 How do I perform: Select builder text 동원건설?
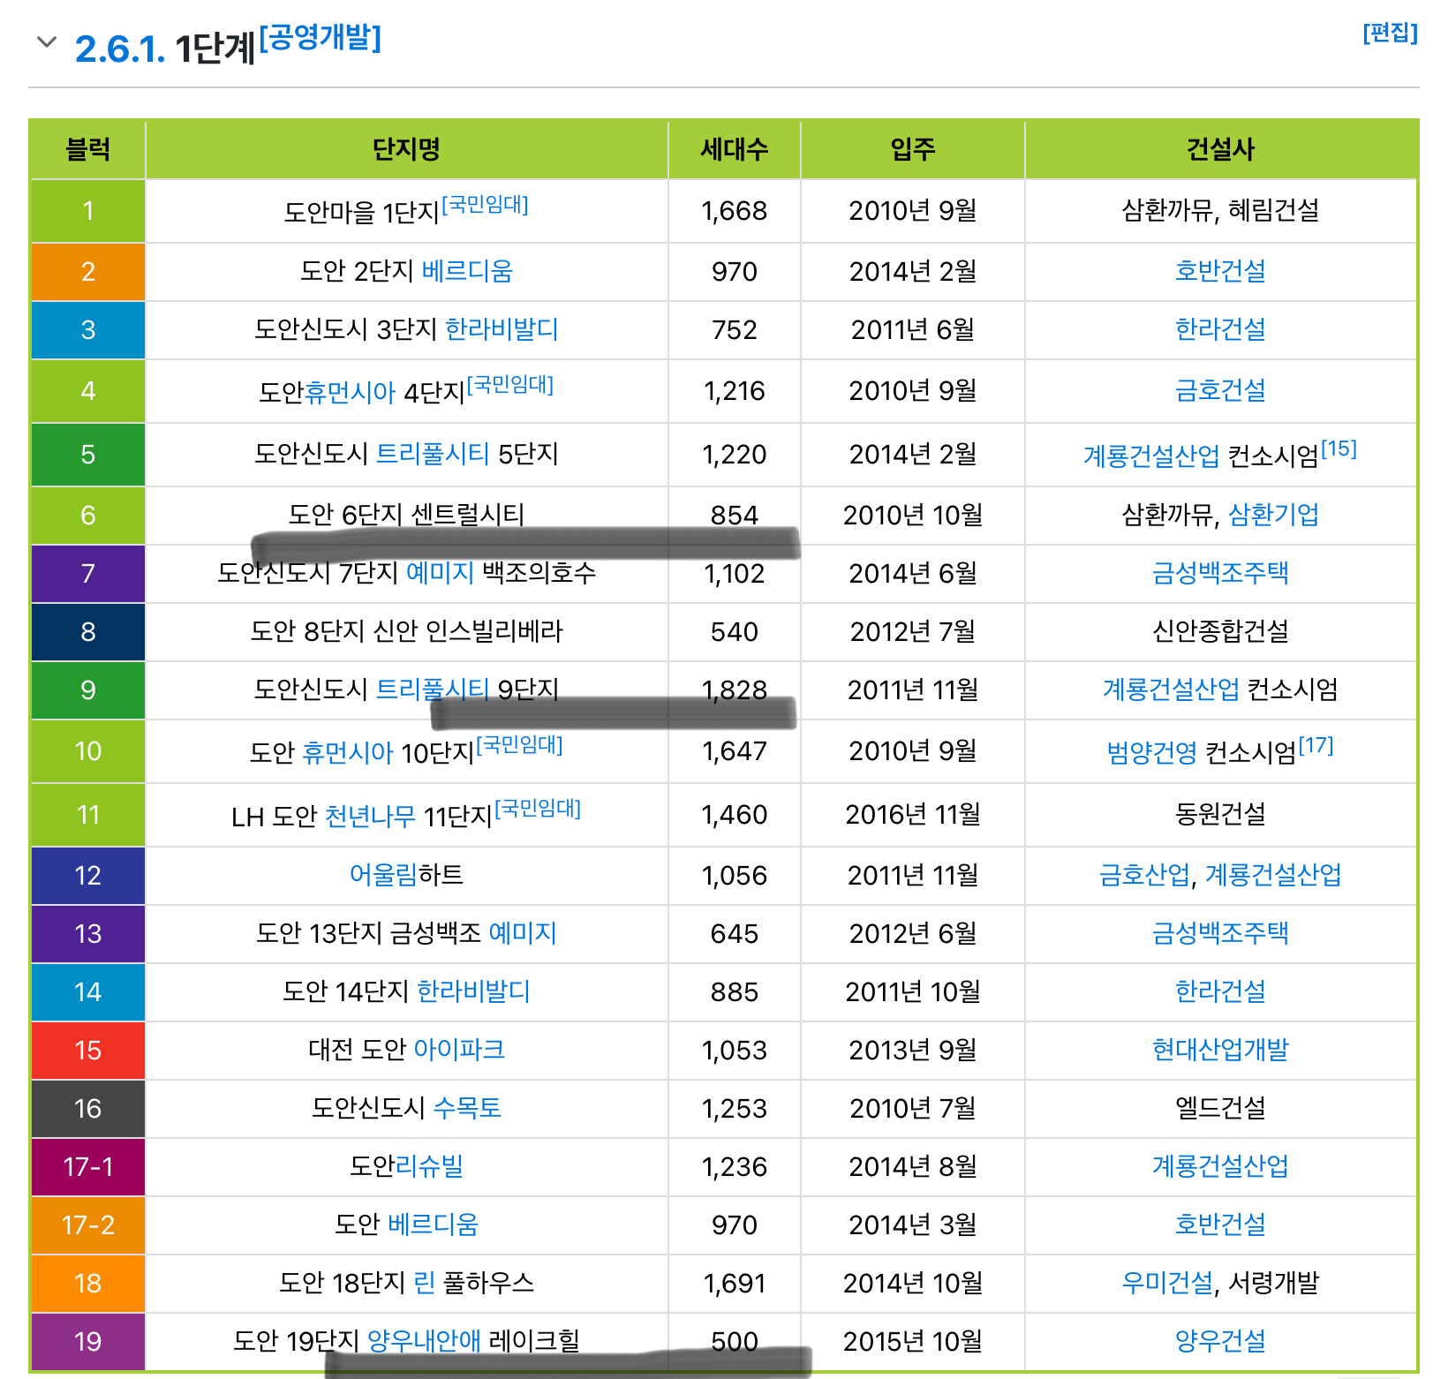[x=1220, y=814]
